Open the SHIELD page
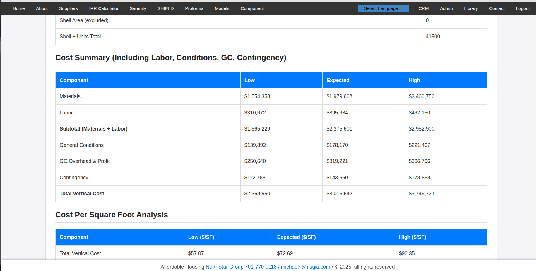 [x=165, y=8]
